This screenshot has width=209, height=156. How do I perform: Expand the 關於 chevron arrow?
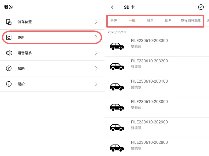click(x=96, y=84)
